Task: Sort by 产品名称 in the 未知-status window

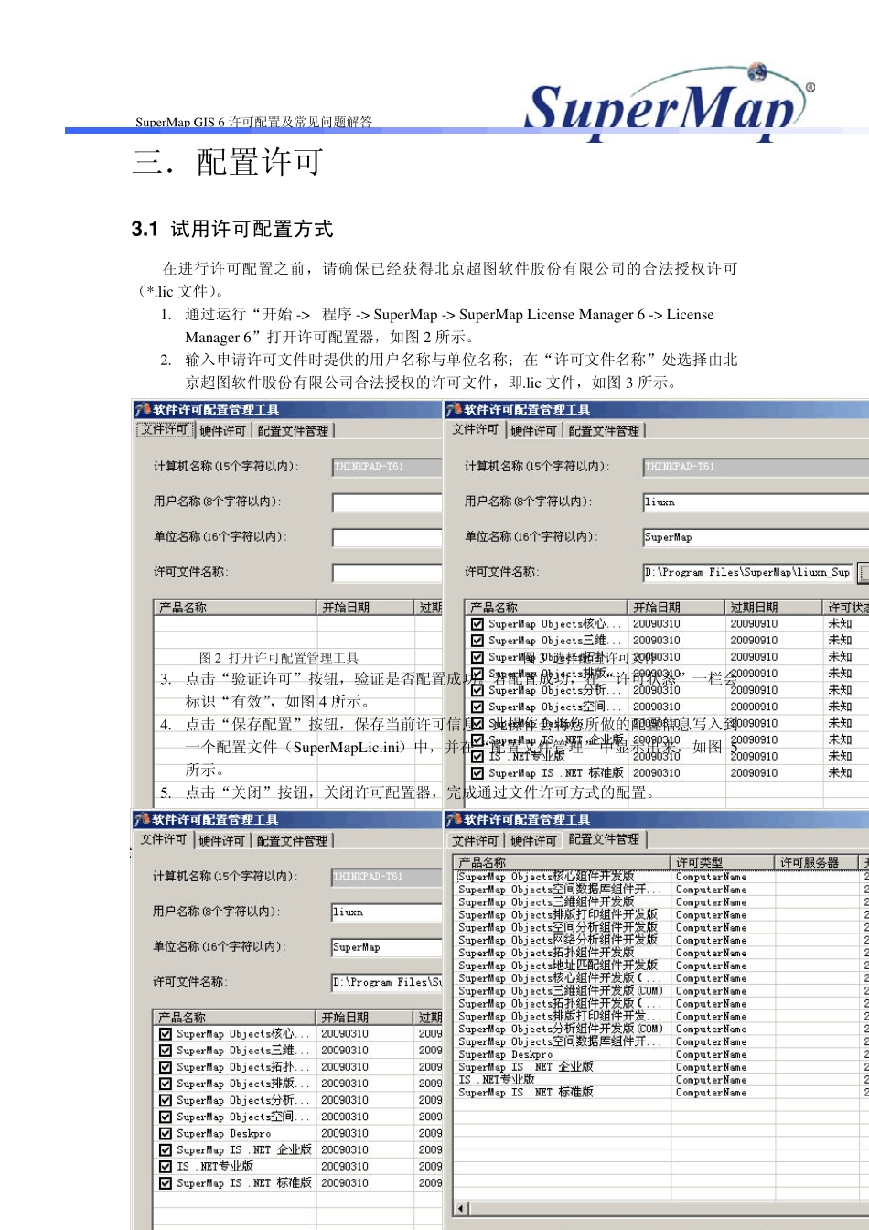Action: (x=547, y=608)
